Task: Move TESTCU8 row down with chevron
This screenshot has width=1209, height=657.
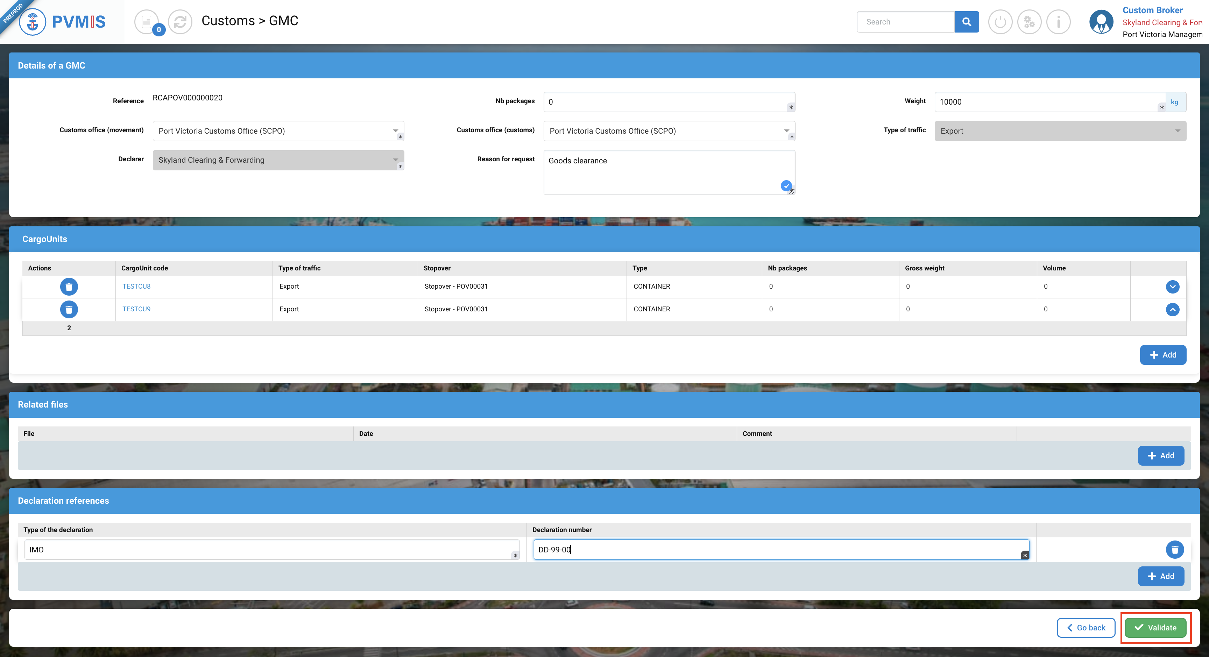Action: click(1172, 286)
